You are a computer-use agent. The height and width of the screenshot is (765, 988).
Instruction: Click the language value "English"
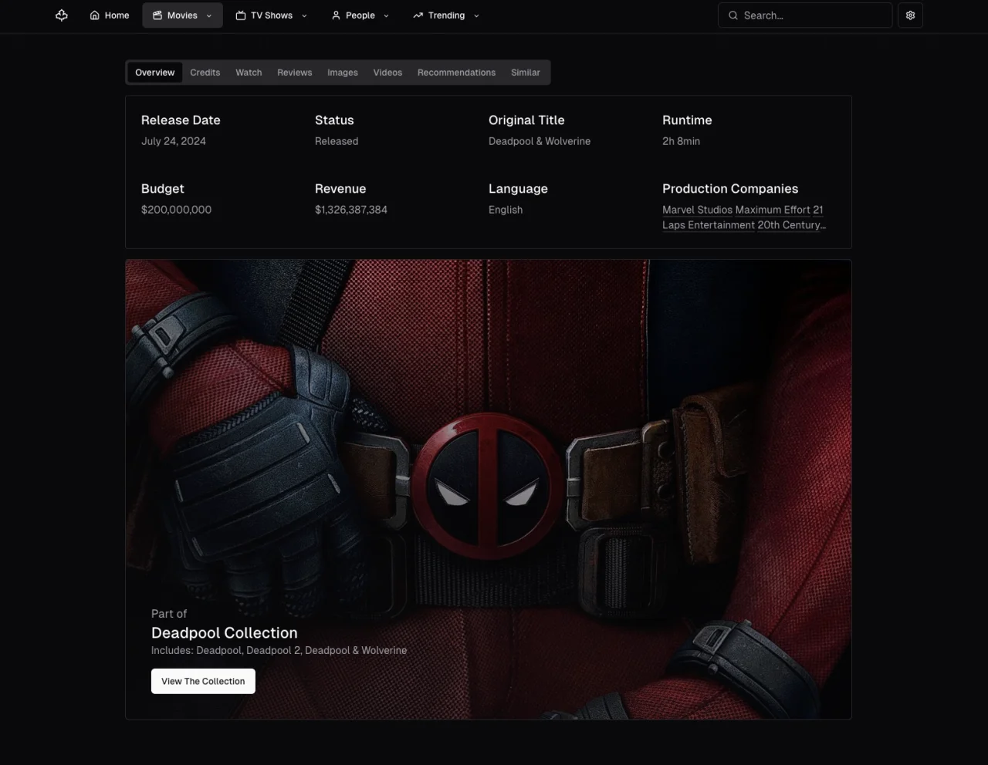pos(506,210)
